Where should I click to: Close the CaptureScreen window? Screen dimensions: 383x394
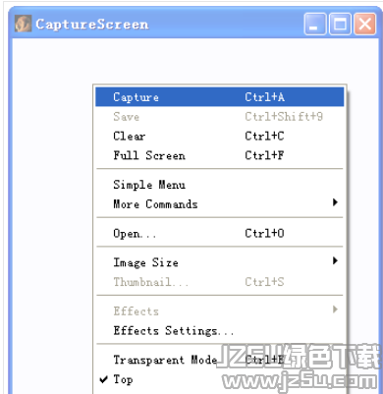pyautogui.click(x=365, y=24)
